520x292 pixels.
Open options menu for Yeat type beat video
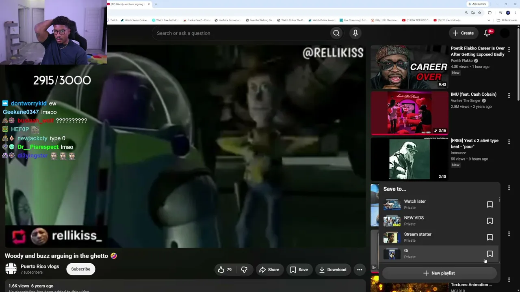point(509,142)
